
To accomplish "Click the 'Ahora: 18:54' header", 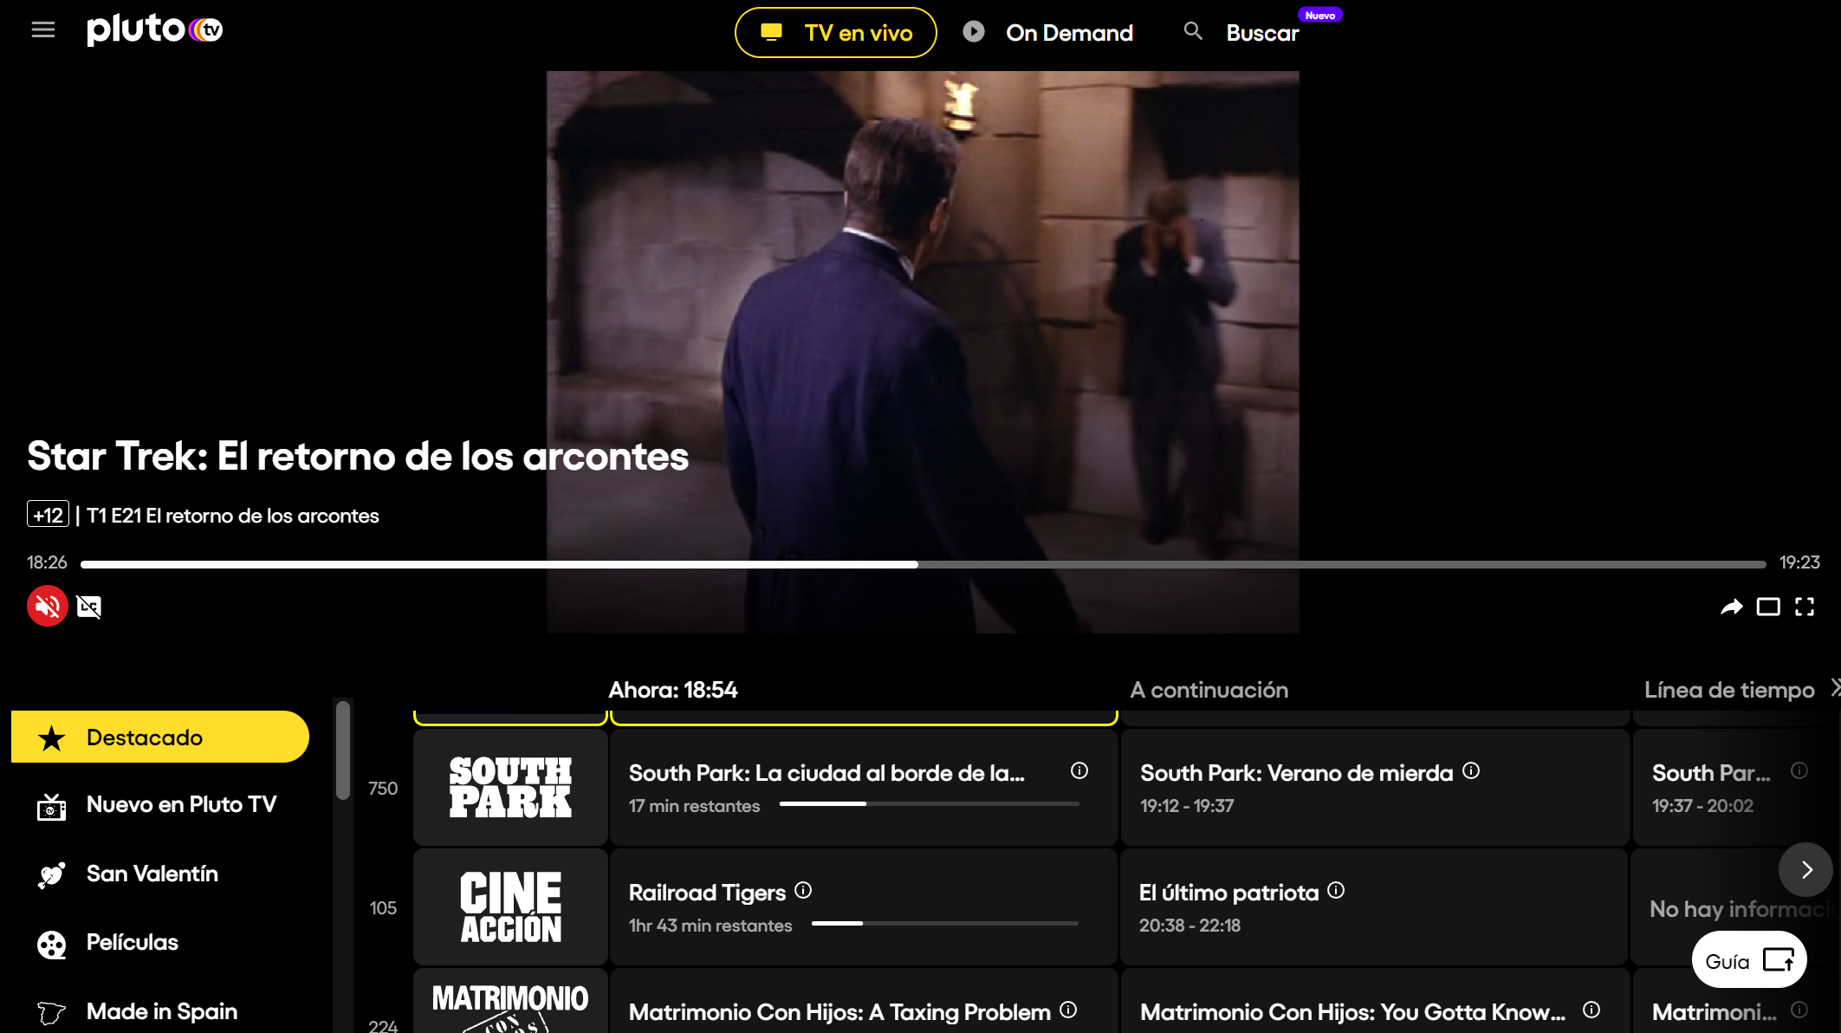I will 673,690.
